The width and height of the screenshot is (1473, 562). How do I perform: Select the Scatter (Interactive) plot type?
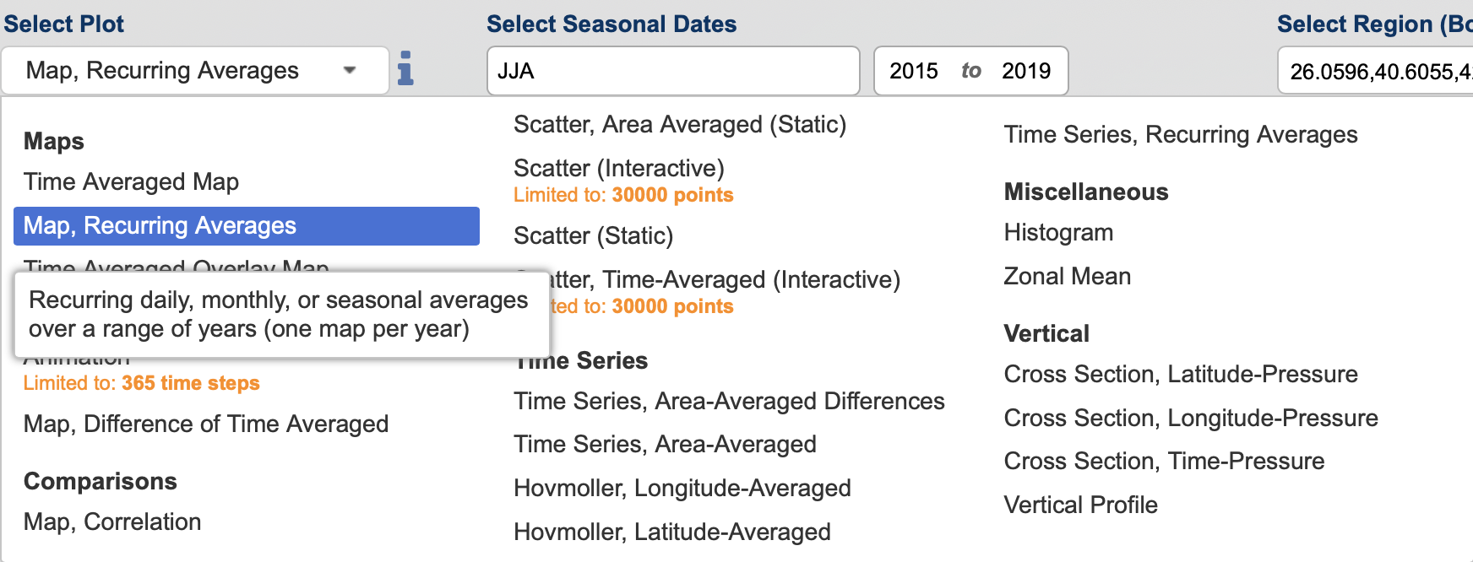click(x=619, y=168)
